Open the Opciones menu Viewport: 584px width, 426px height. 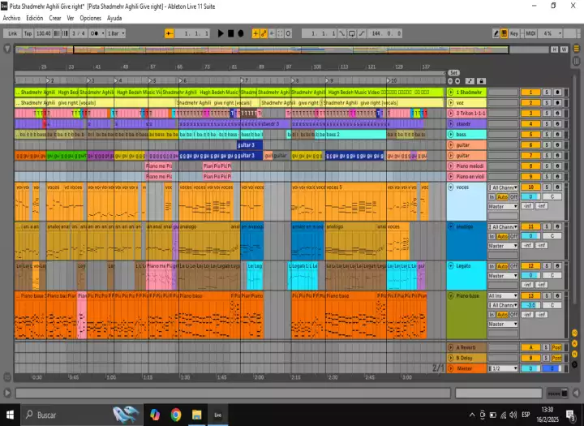[91, 18]
